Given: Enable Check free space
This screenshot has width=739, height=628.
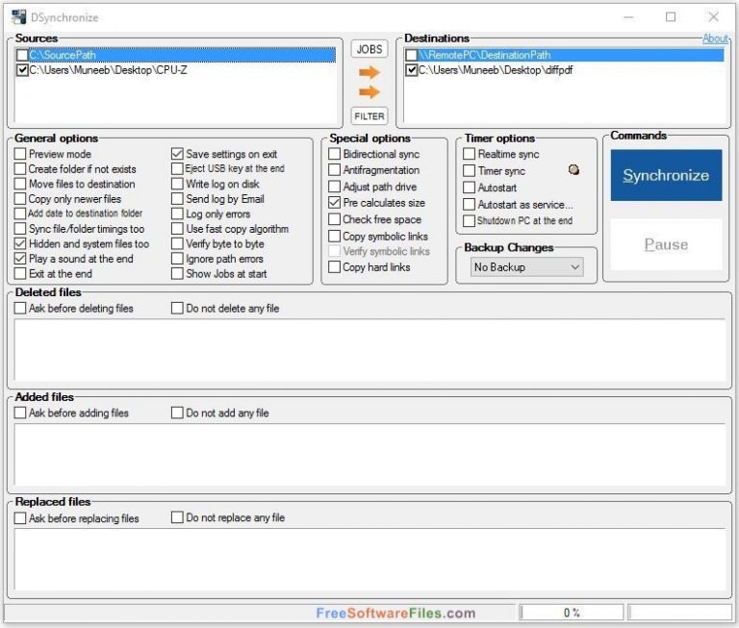Looking at the screenshot, I should pos(334,219).
